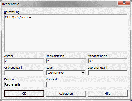Select the Kennung field containing Rechenzeile

pyautogui.click(x=24, y=84)
